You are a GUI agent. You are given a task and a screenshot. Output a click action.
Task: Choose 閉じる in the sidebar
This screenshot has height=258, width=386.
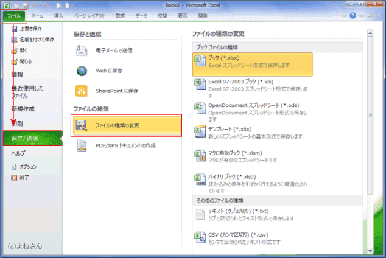[x=26, y=61]
